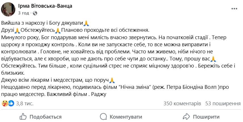This screenshot has width=243, height=122.
Task: Click praying hands emoji after 'прошу вас'
Action: click(214, 59)
